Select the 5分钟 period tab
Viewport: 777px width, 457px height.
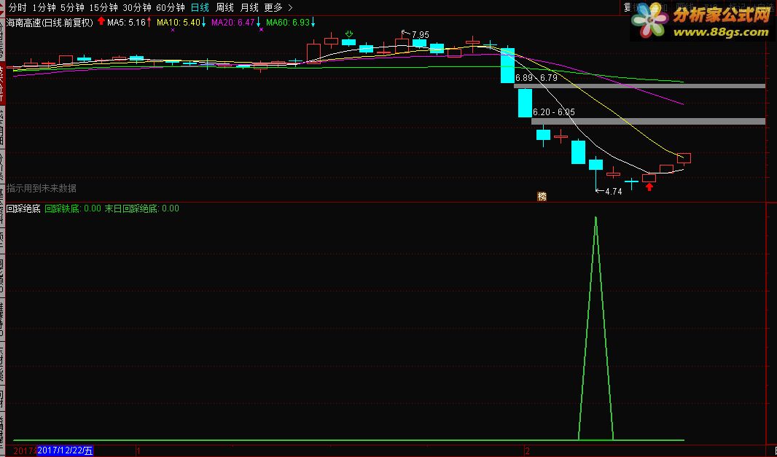[72, 7]
